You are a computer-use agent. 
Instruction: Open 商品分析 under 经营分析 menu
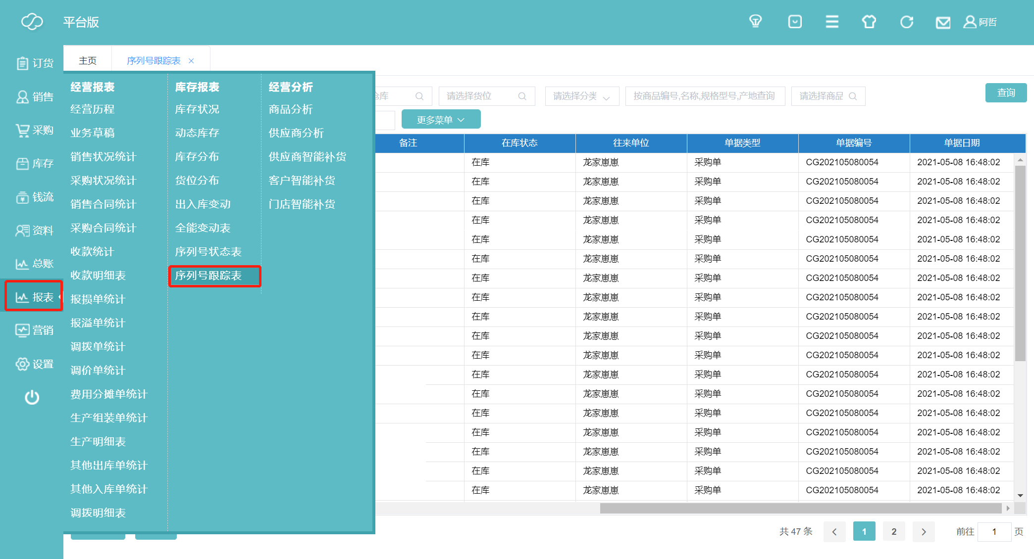(291, 109)
